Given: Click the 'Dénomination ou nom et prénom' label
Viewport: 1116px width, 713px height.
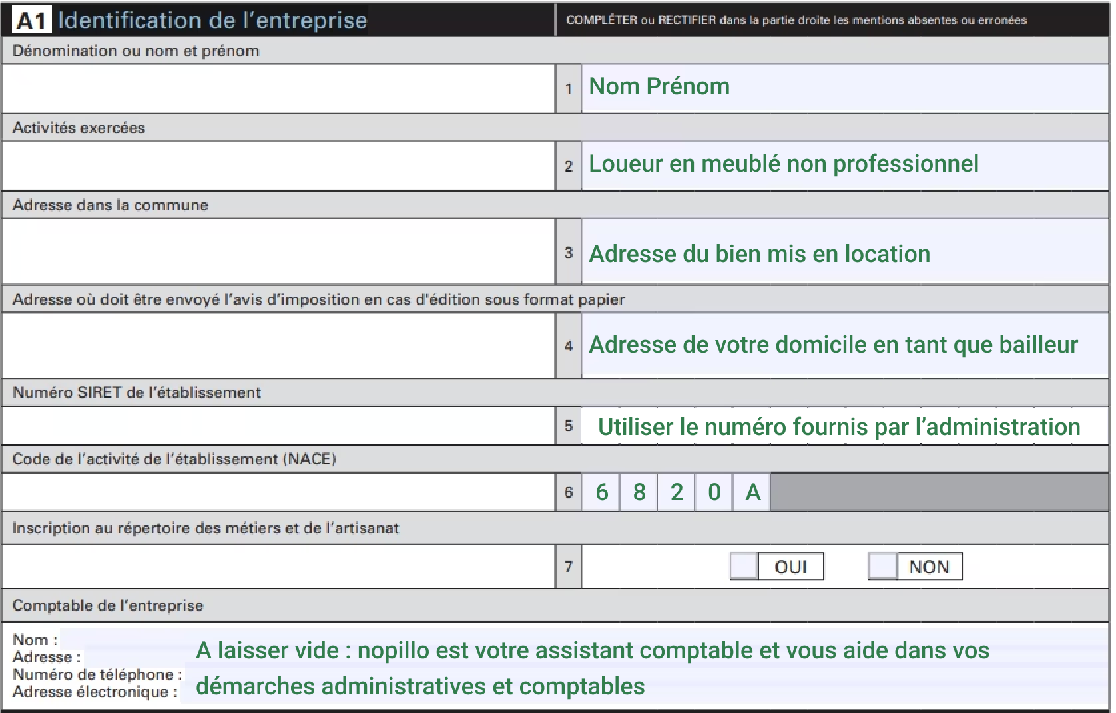Looking at the screenshot, I should click(136, 51).
